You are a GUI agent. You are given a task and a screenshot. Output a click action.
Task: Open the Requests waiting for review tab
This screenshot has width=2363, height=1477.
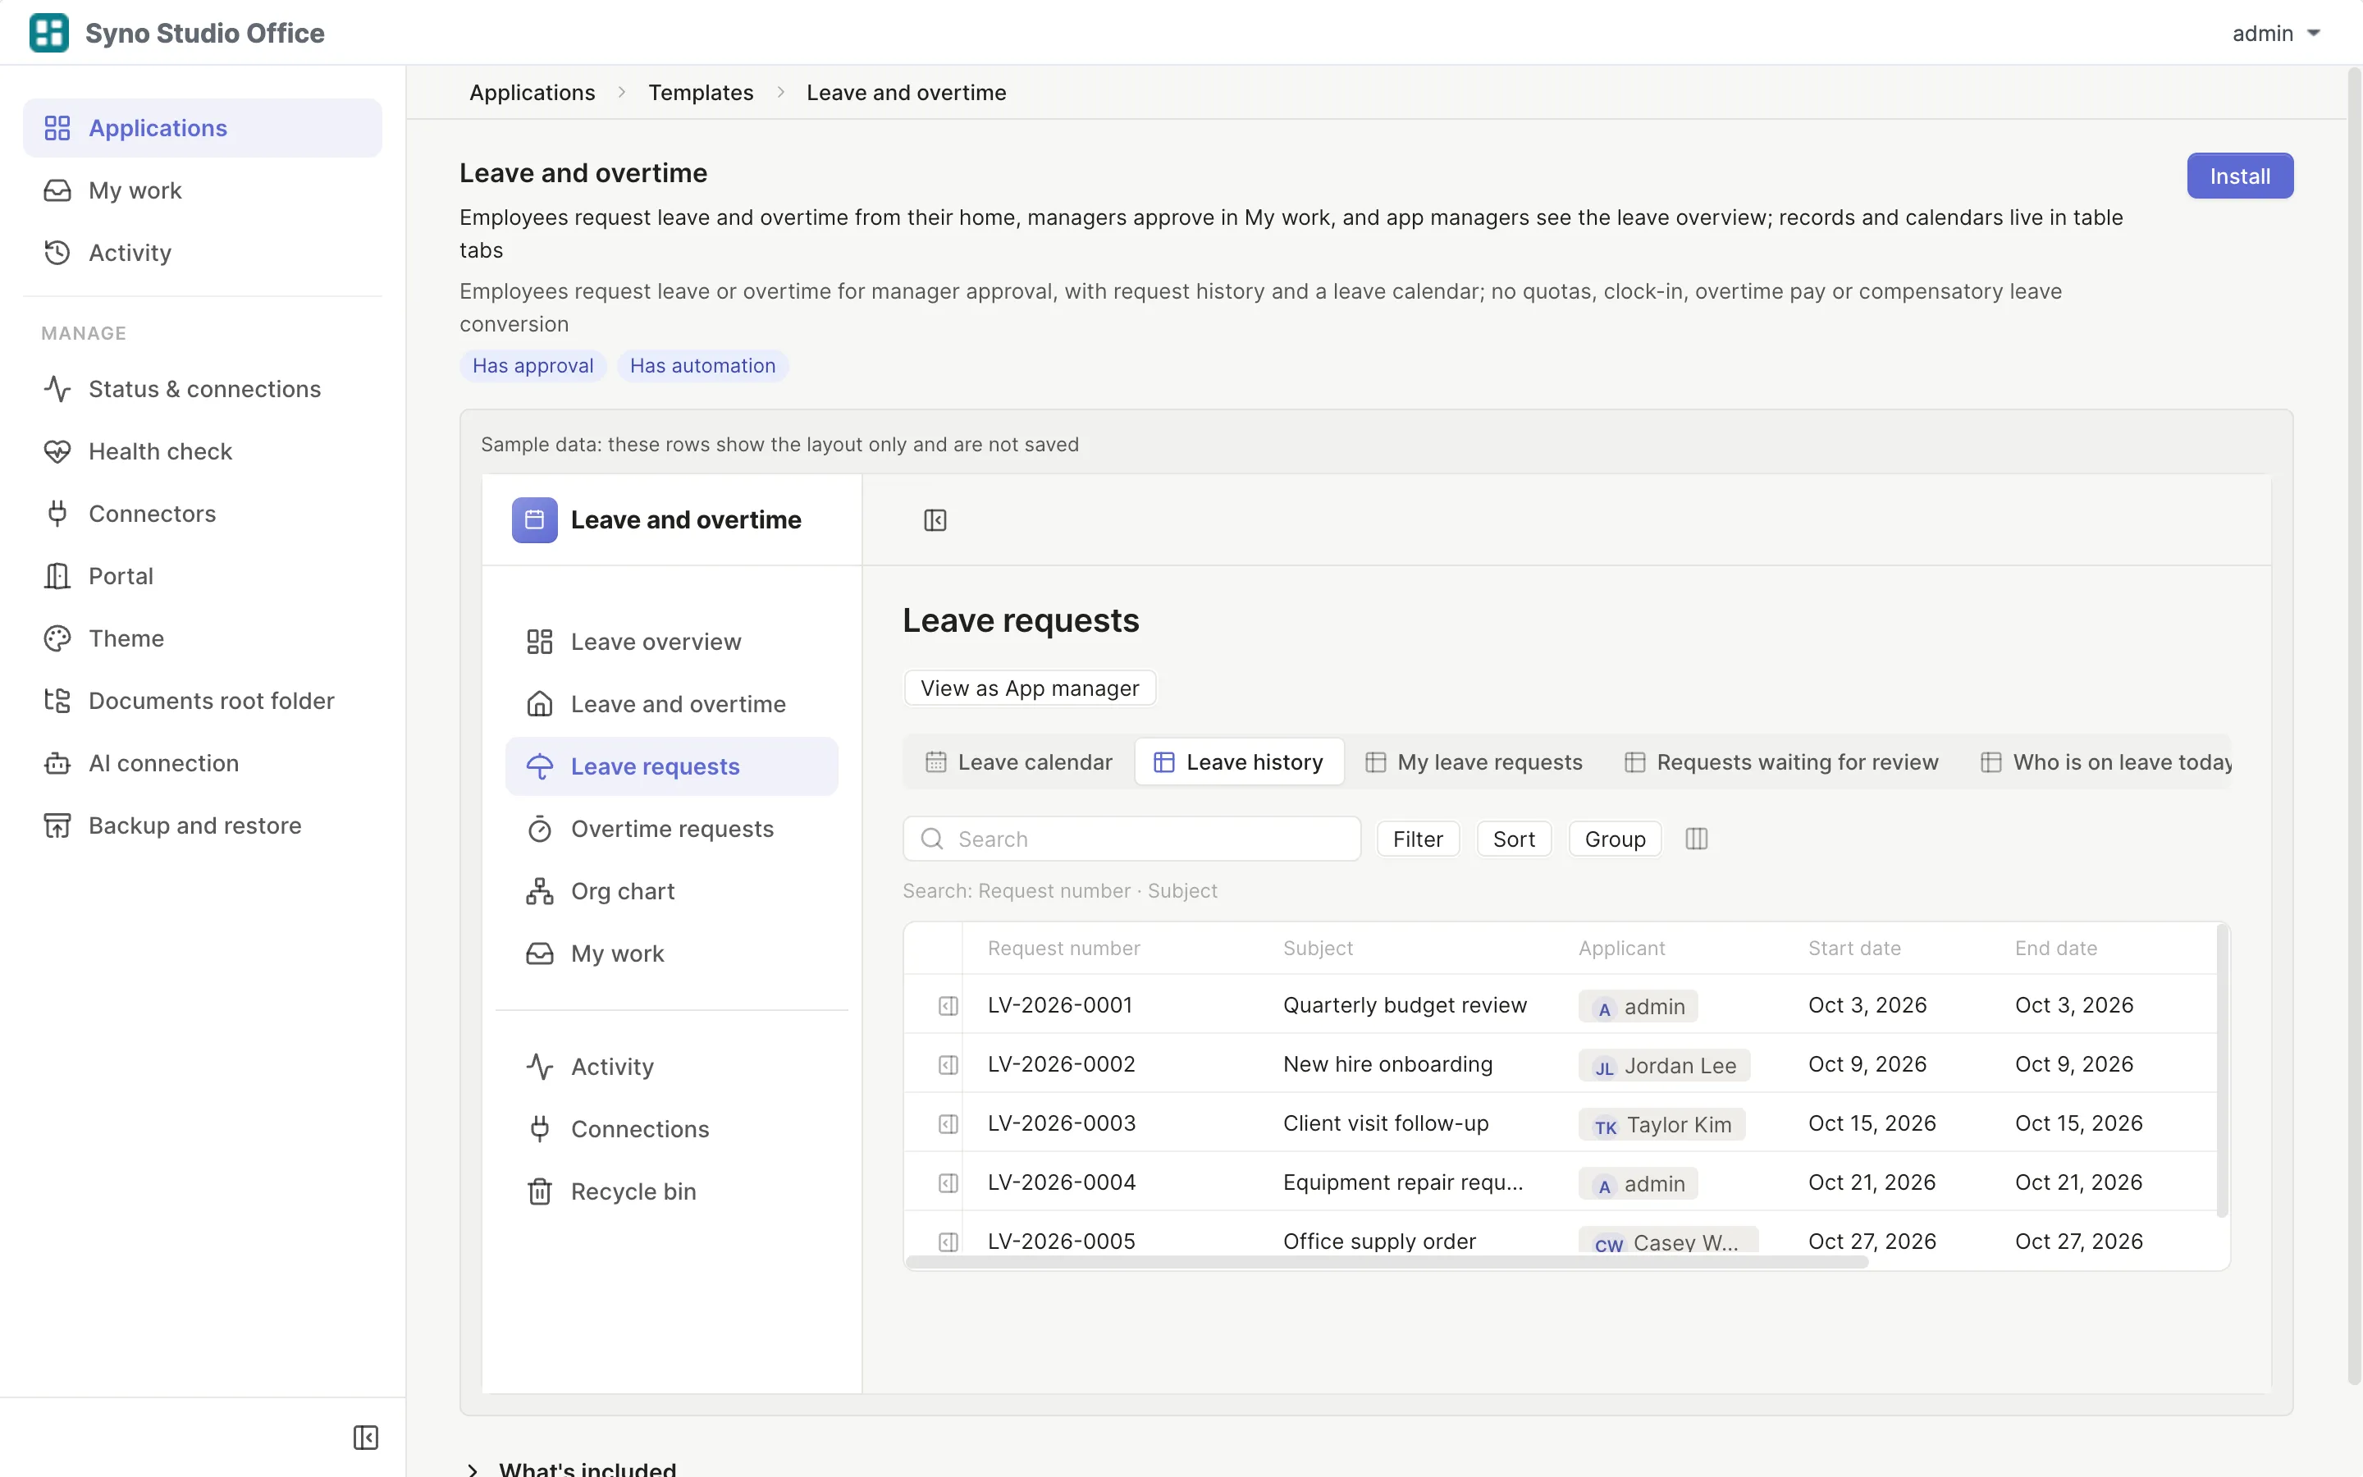pyautogui.click(x=1782, y=762)
